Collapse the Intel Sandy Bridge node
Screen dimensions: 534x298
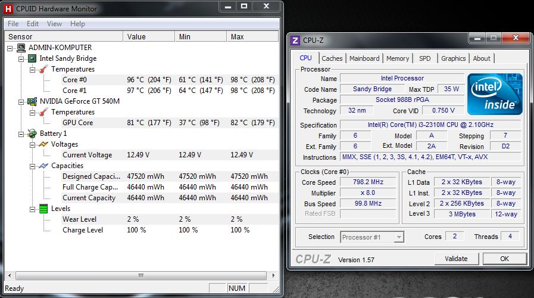click(x=21, y=59)
